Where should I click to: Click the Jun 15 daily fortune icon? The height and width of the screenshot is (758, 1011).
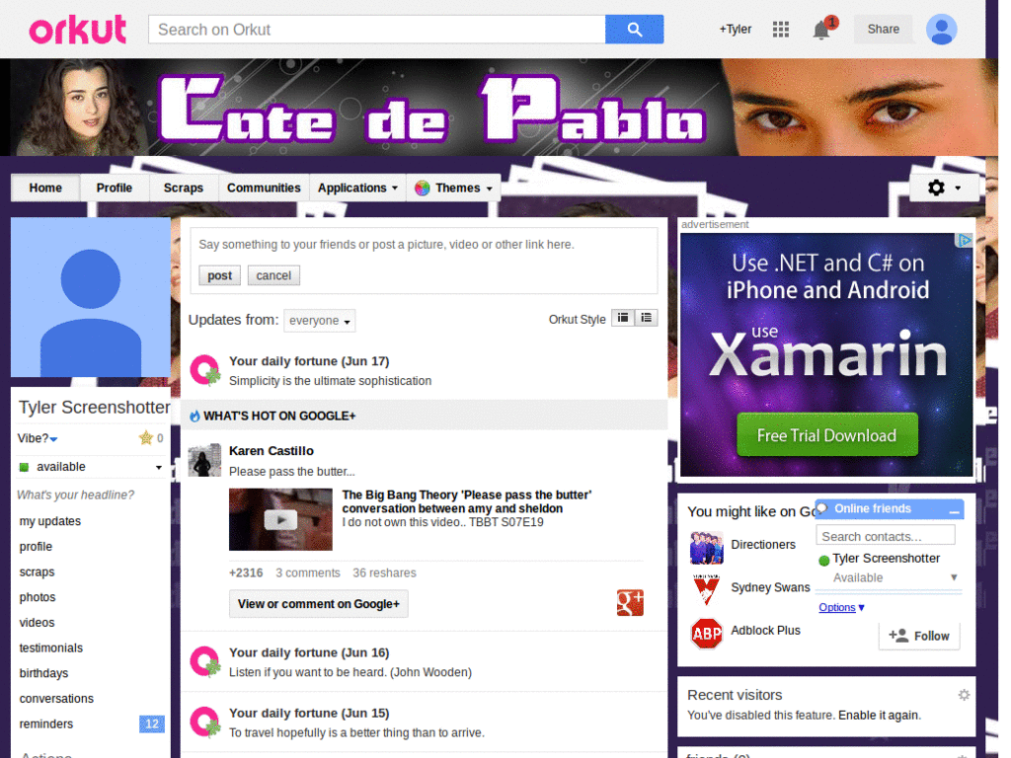[x=205, y=721]
